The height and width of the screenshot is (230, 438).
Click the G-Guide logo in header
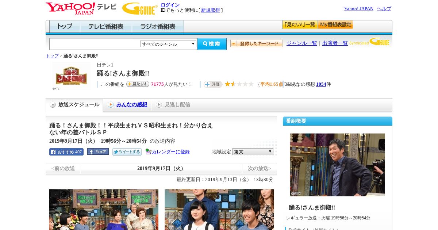(x=140, y=9)
